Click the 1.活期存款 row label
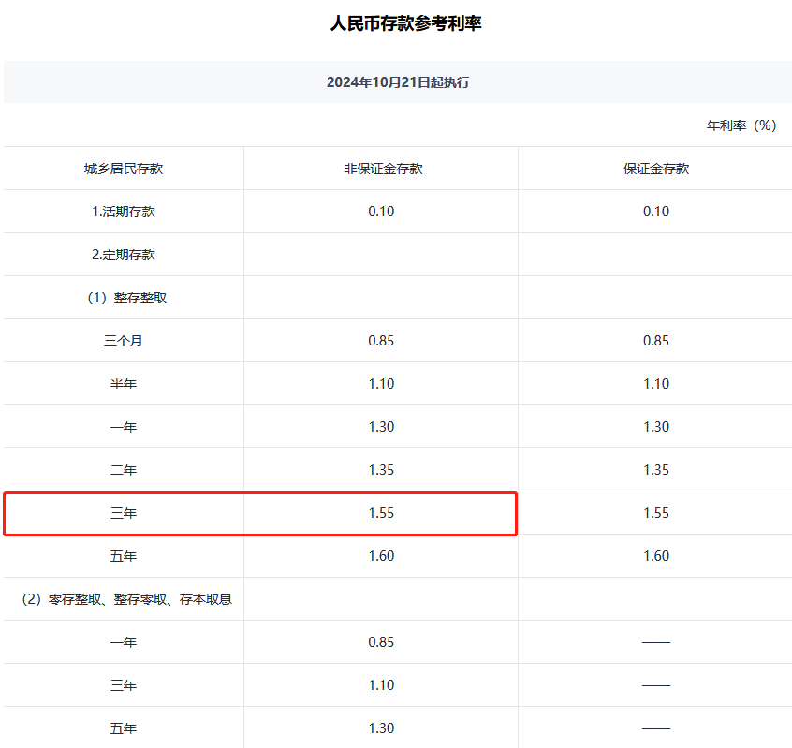This screenshot has width=792, height=748. click(124, 212)
